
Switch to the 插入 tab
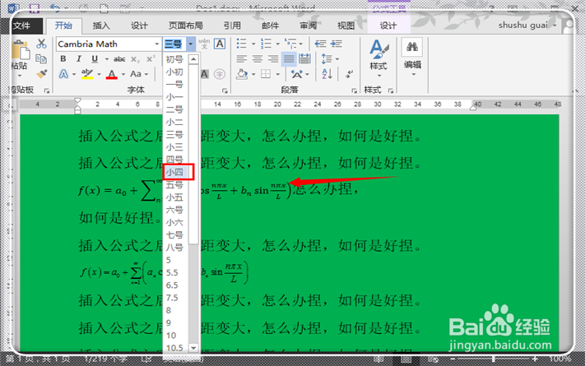tap(101, 25)
